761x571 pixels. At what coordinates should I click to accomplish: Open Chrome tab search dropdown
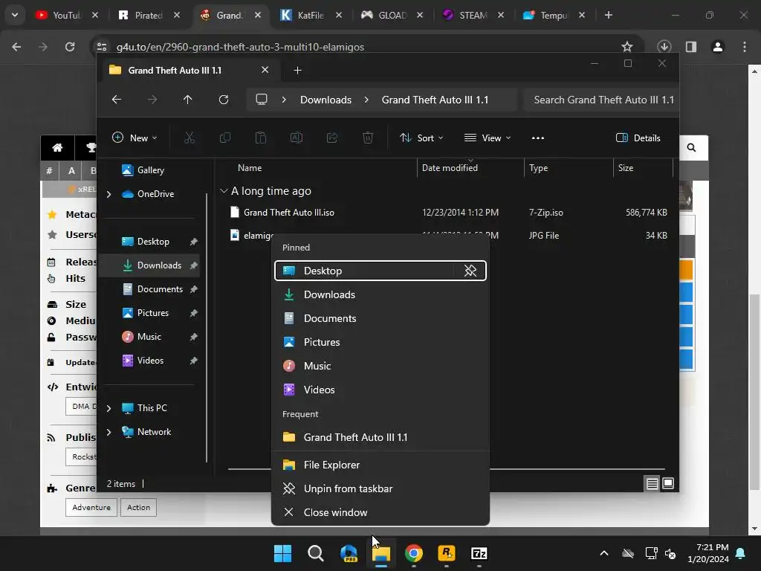pos(15,15)
